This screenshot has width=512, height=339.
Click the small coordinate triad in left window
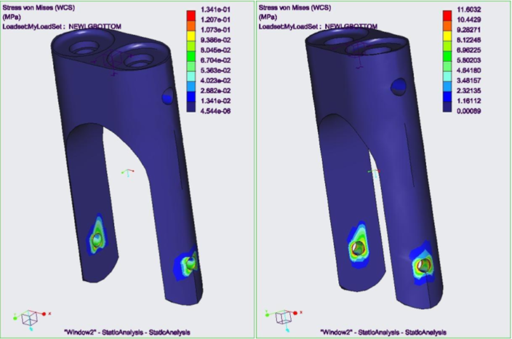pos(127,172)
